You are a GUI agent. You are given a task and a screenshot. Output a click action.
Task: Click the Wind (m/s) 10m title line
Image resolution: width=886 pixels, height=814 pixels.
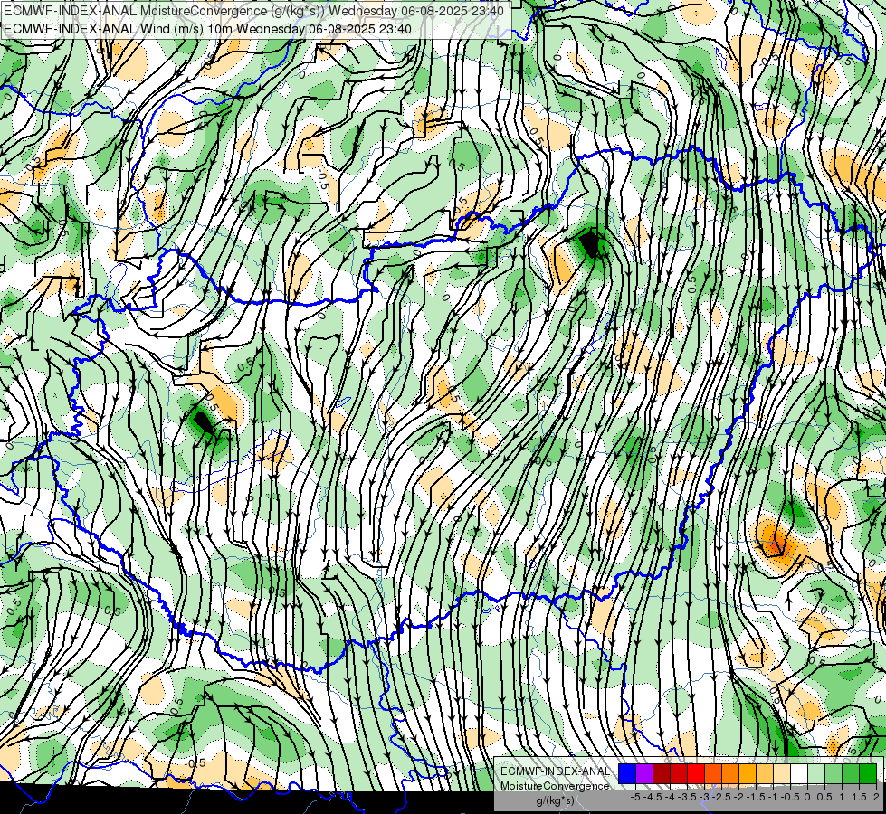point(207,29)
